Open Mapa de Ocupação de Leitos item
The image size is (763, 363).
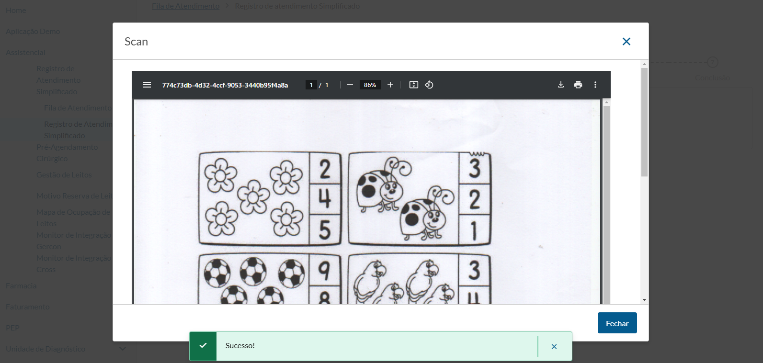tap(74, 218)
